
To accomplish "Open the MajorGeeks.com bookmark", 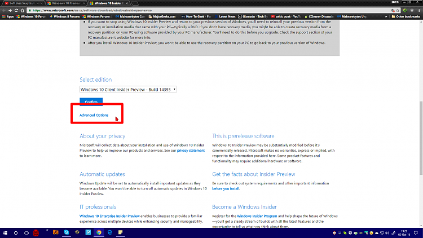I will 162,16.
